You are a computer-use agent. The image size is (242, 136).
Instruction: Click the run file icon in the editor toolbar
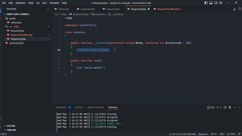tap(234, 9)
